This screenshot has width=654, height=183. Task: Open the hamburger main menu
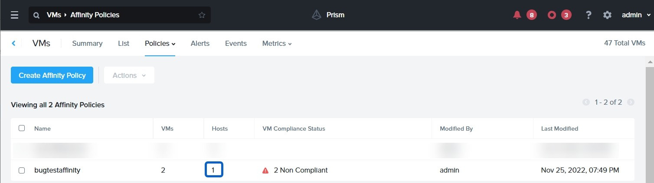[x=14, y=15]
